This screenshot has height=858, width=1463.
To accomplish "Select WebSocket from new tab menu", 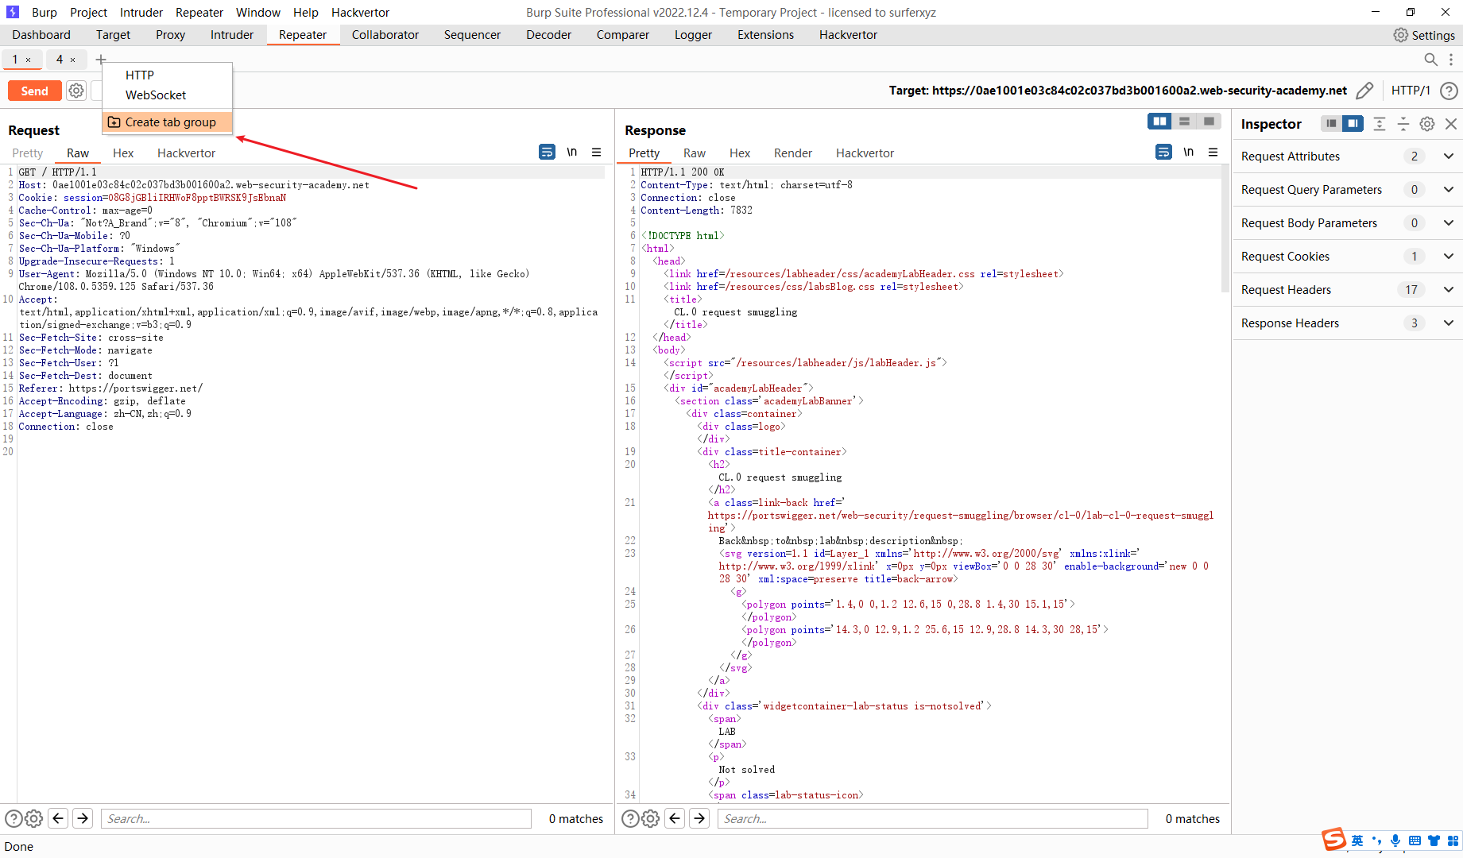I will [x=156, y=95].
